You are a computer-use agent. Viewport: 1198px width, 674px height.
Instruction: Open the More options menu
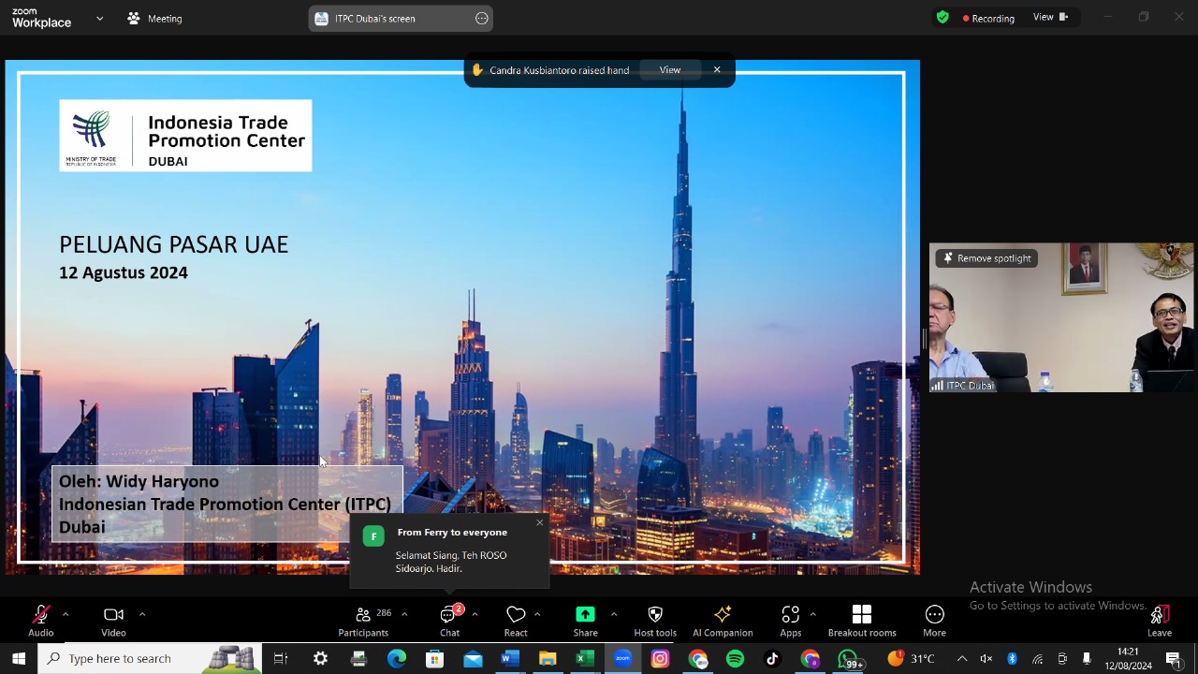(934, 621)
